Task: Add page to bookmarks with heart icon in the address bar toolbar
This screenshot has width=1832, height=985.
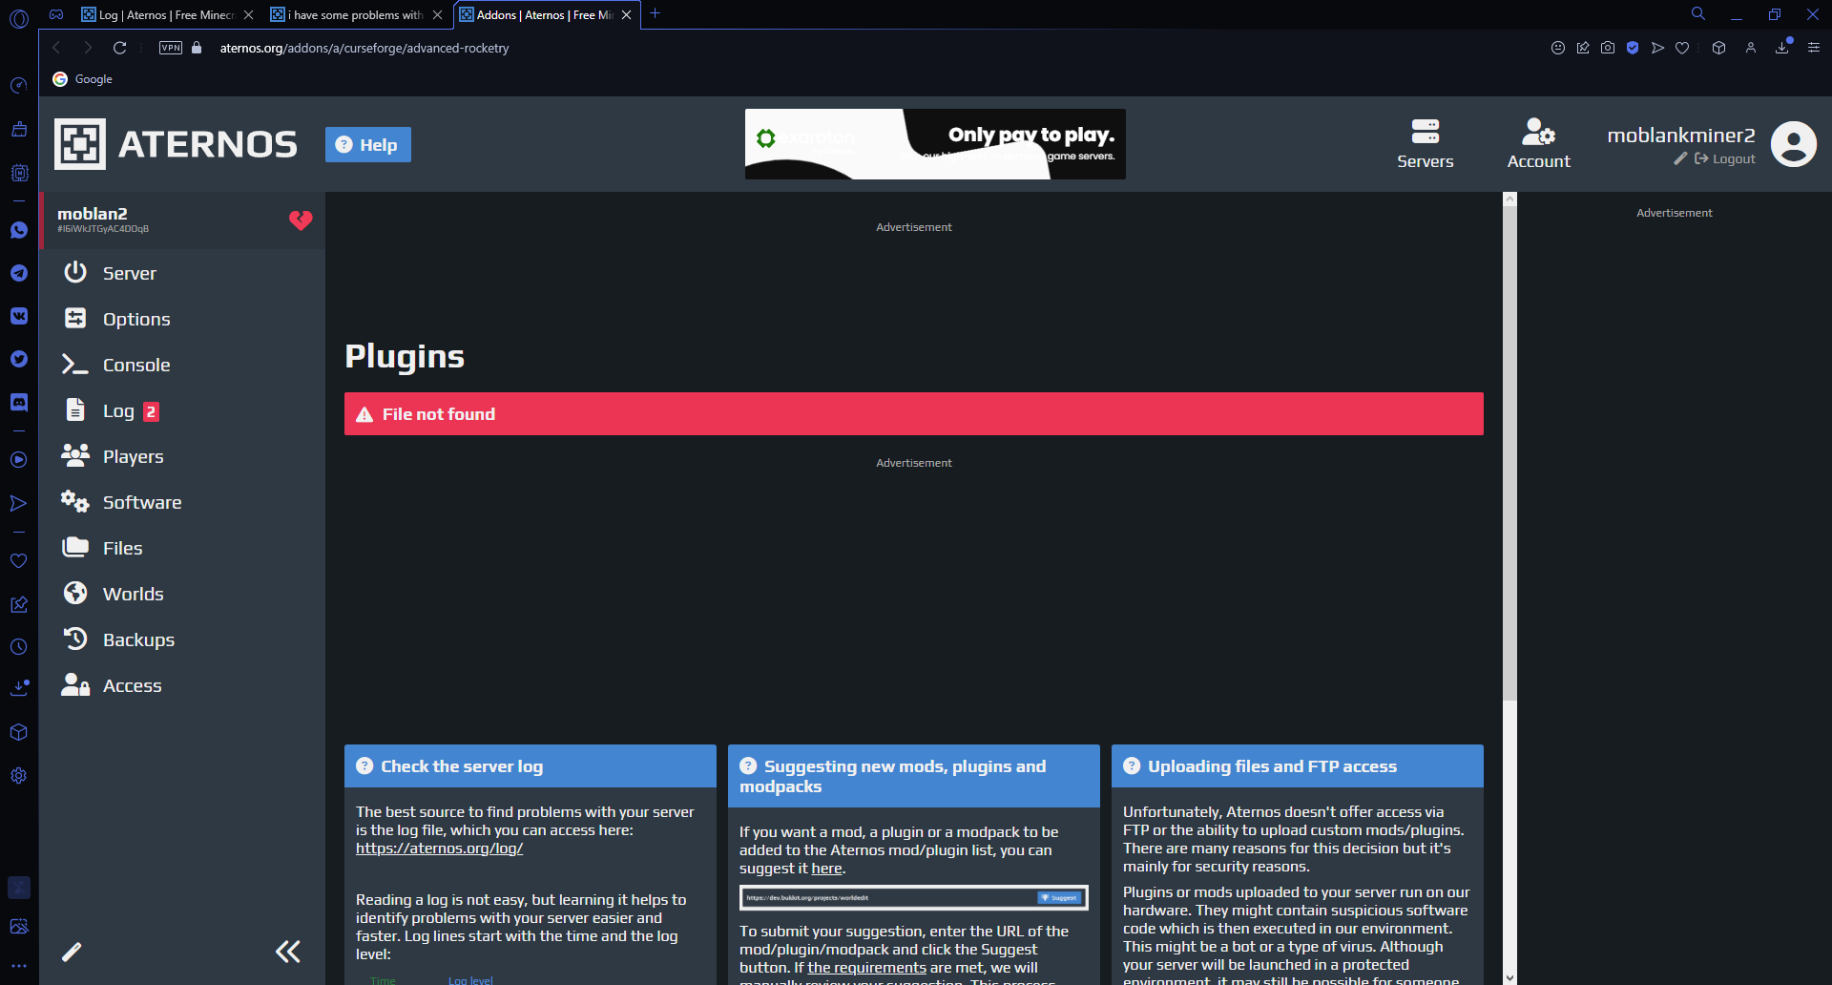Action: point(1682,48)
